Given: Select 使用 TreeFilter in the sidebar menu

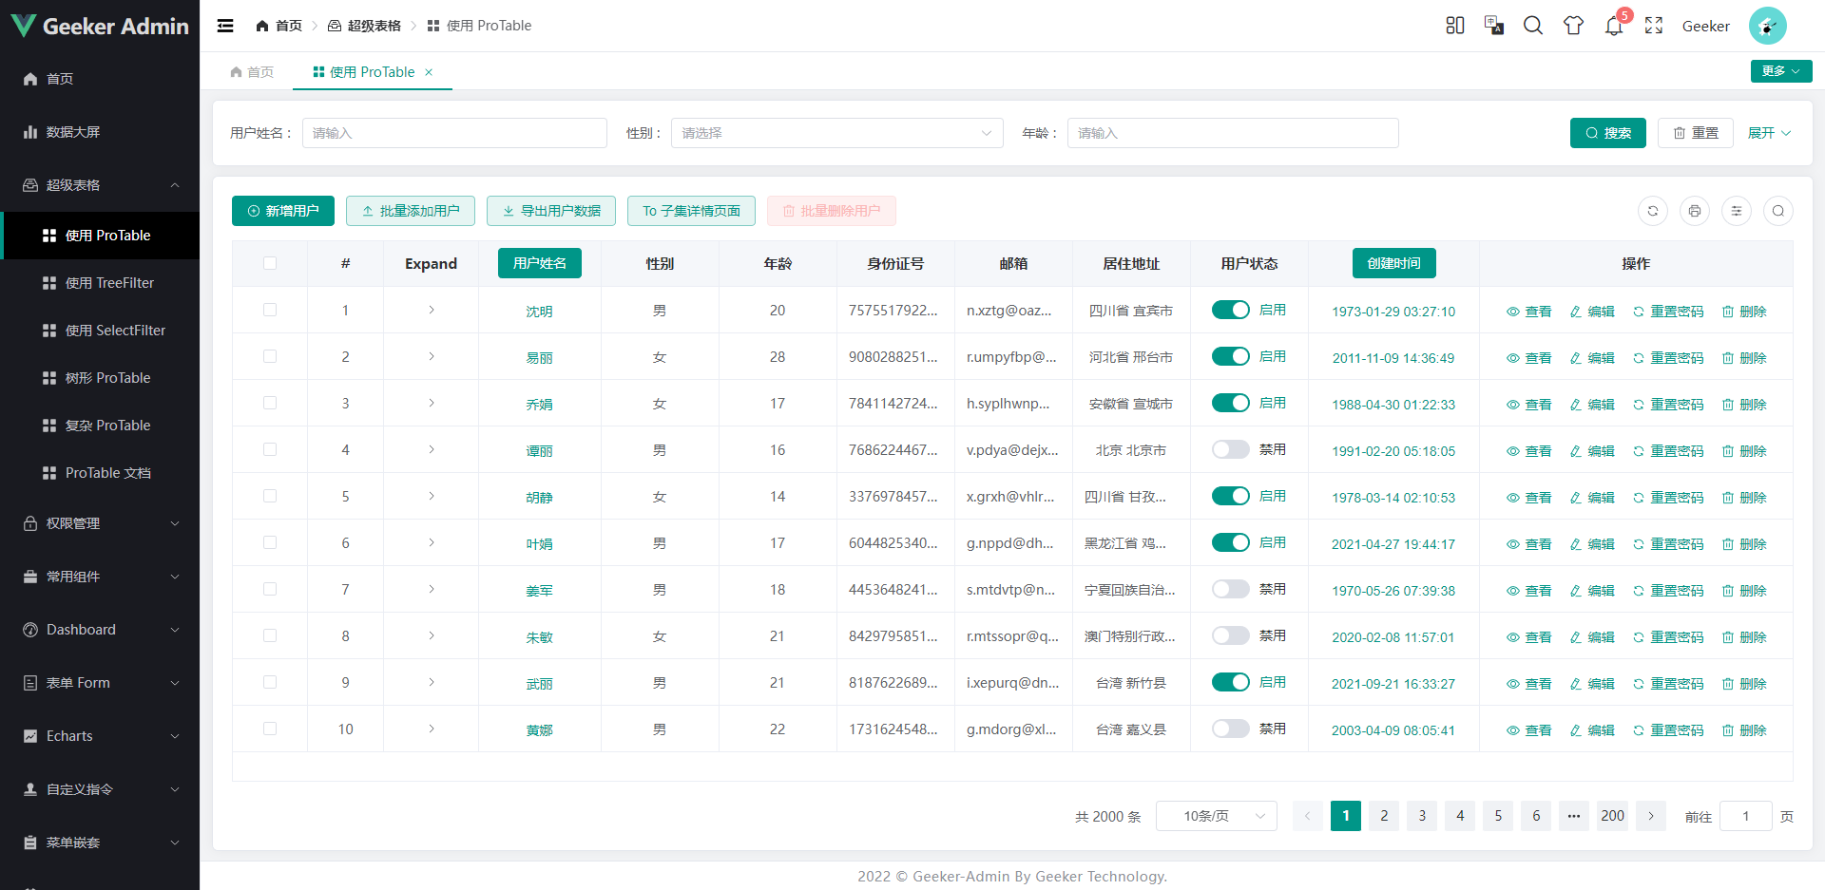Looking at the screenshot, I should (x=108, y=282).
